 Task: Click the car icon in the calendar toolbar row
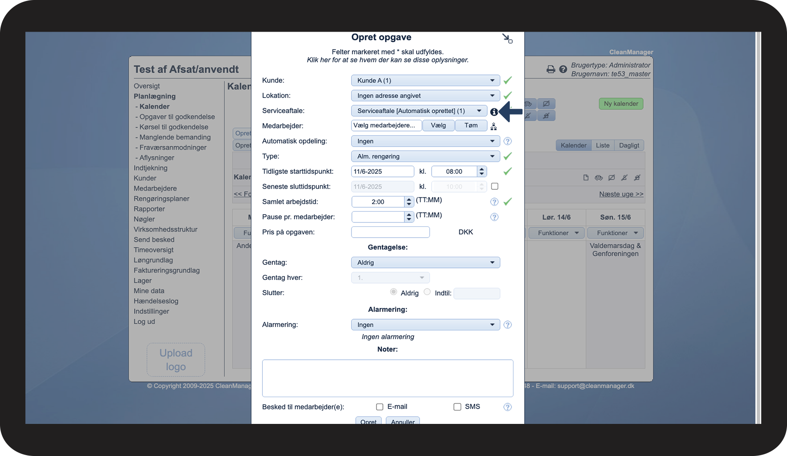(x=599, y=178)
